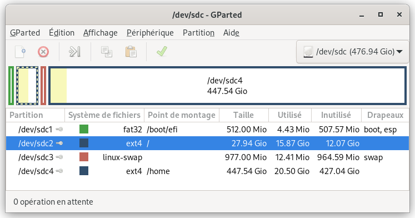Click the green fat32 color swatch
Image resolution: width=415 pixels, height=218 pixels.
tap(84, 129)
